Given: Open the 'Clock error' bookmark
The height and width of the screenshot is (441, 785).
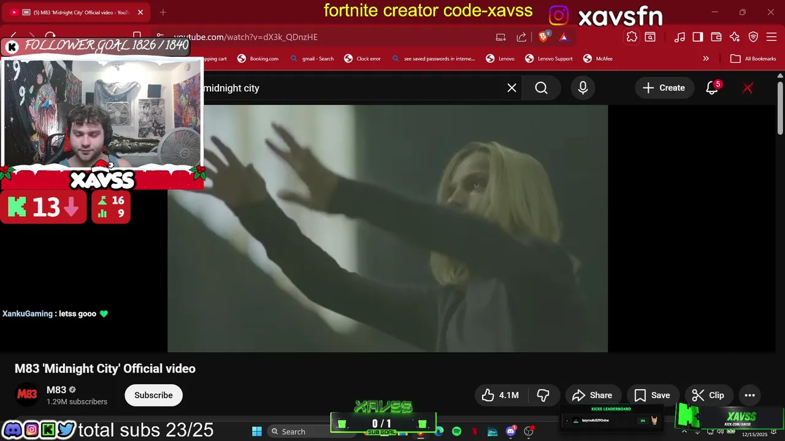Looking at the screenshot, I should (362, 59).
